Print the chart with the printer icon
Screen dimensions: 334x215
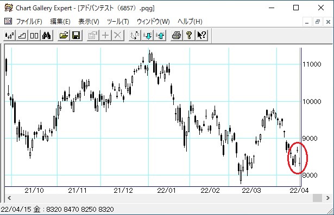point(177,35)
